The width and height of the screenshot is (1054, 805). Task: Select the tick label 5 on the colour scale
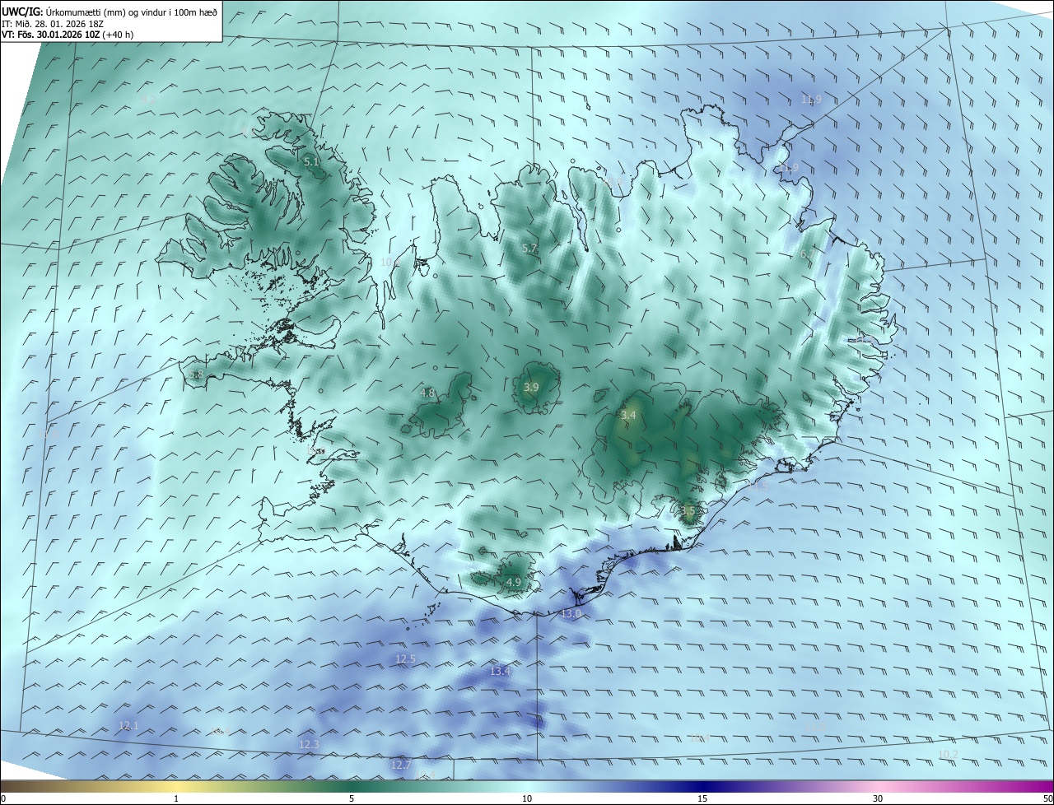[x=352, y=798]
